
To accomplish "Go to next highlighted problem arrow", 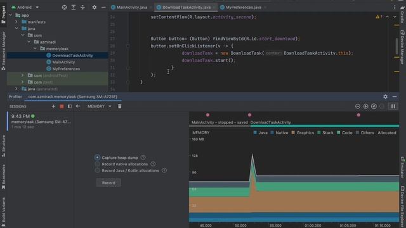I will coord(395,17).
